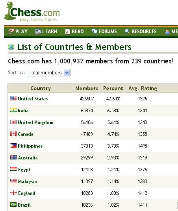Open the FORUMS menu
The image size is (178, 211).
(x=104, y=31)
